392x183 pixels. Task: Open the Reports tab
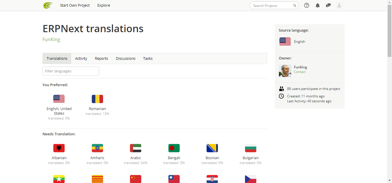point(101,58)
